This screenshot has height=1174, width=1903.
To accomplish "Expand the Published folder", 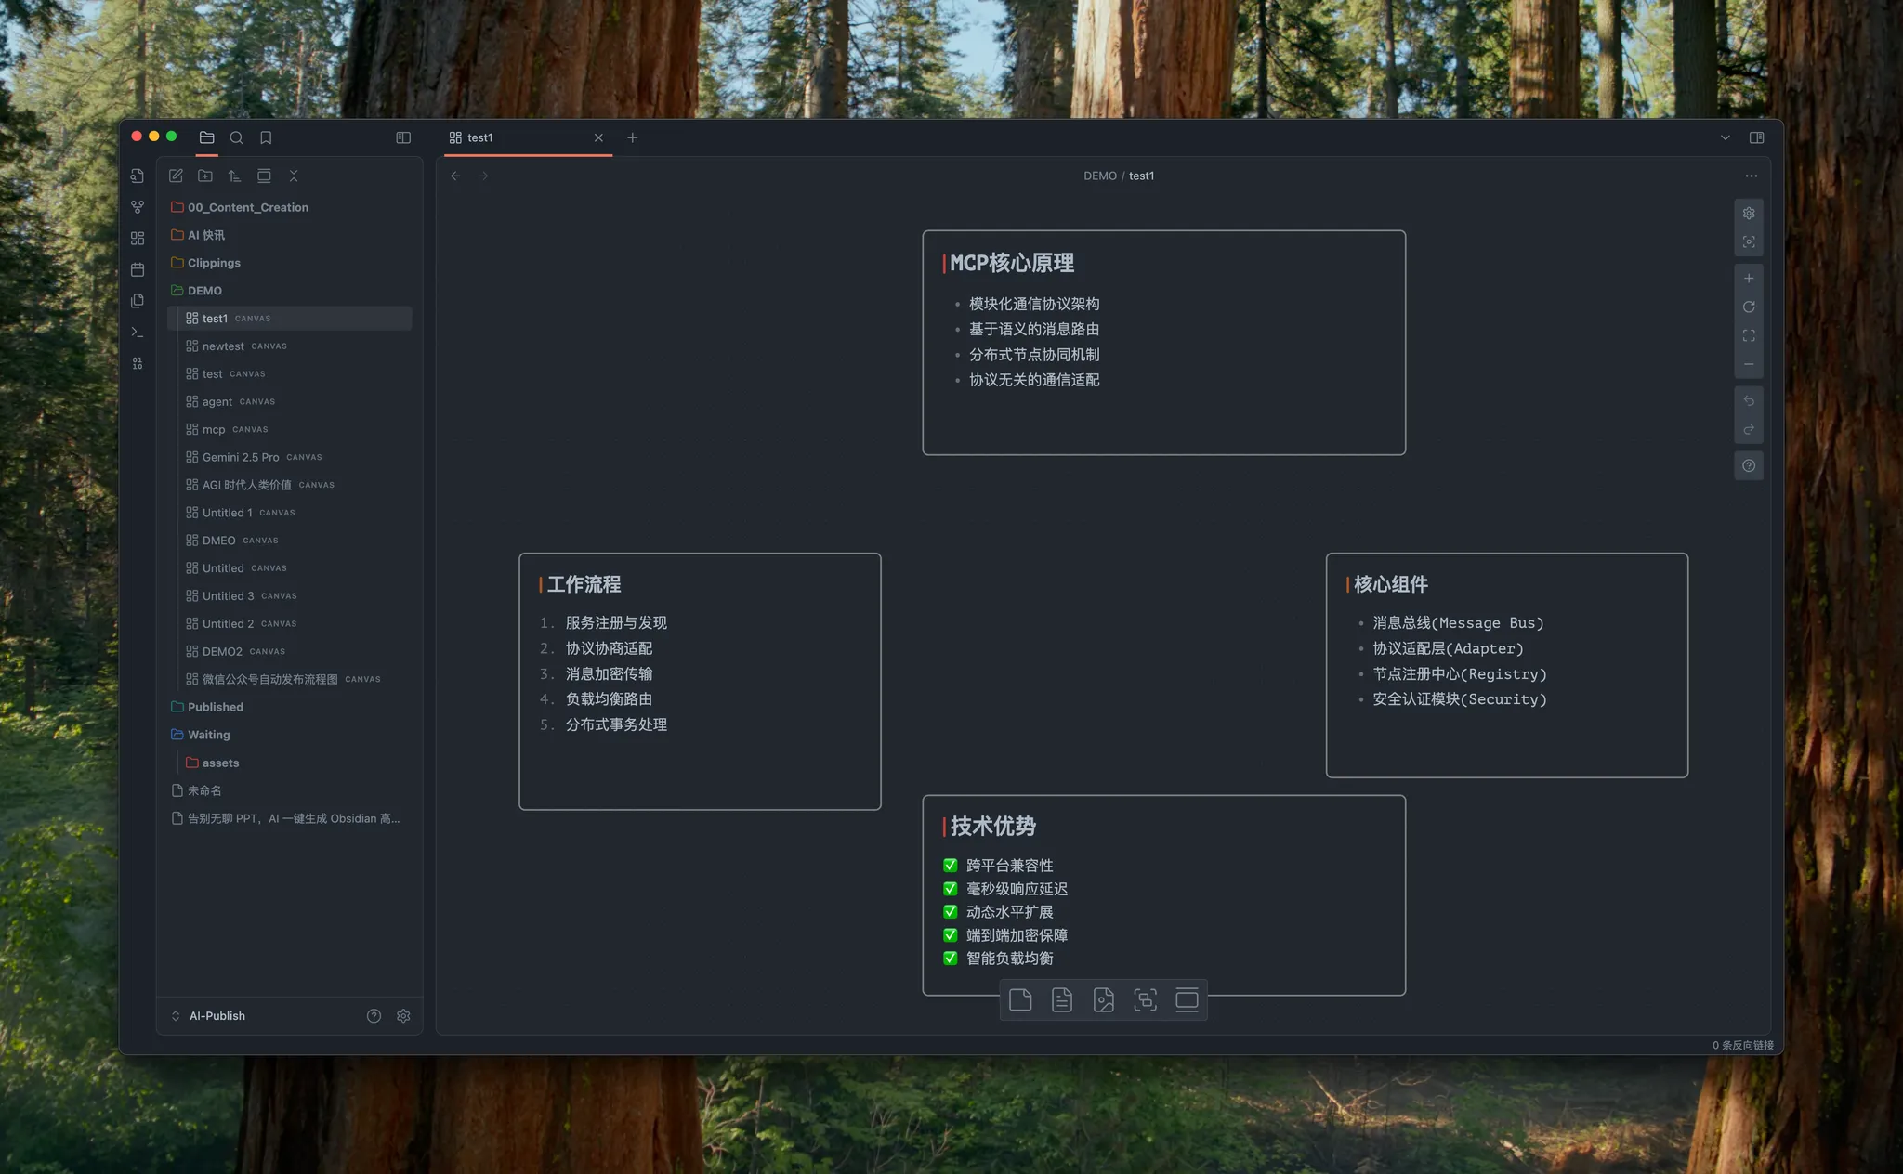I will (x=215, y=707).
